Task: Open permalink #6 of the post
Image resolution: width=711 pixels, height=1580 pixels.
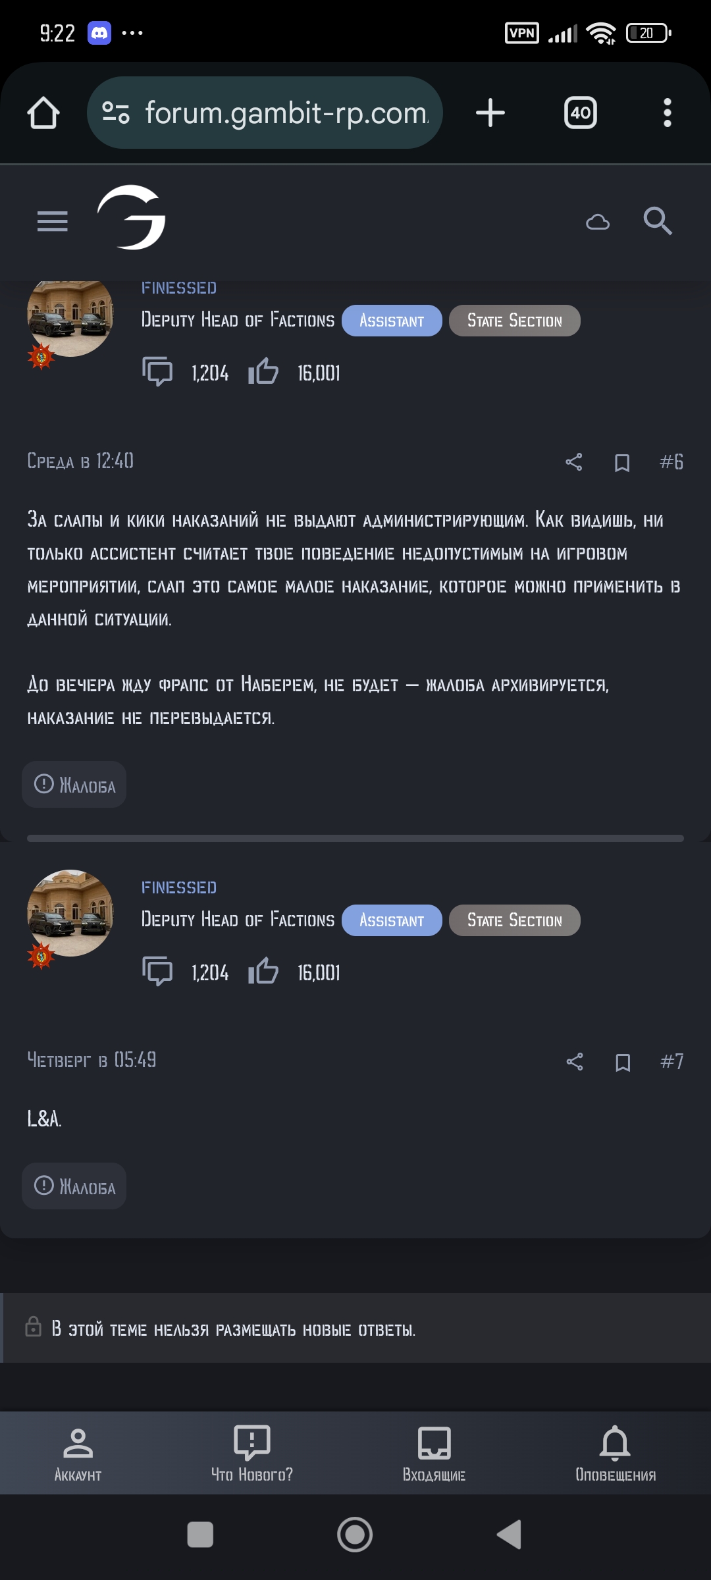Action: coord(671,462)
